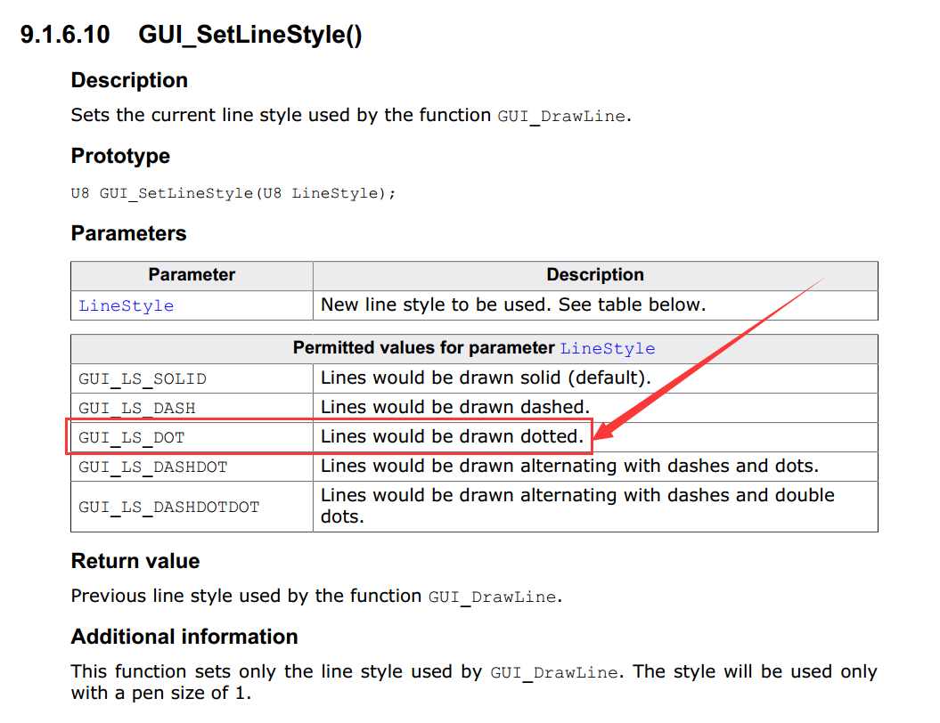The image size is (940, 723).
Task: Click LineStyle link in Permitted values header
Action: (x=607, y=348)
